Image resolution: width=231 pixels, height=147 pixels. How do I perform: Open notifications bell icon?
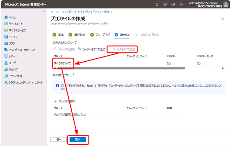[157, 5]
